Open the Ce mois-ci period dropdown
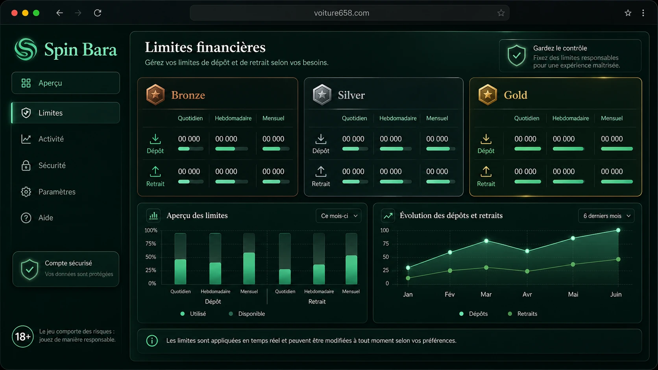This screenshot has width=658, height=370. click(x=338, y=216)
